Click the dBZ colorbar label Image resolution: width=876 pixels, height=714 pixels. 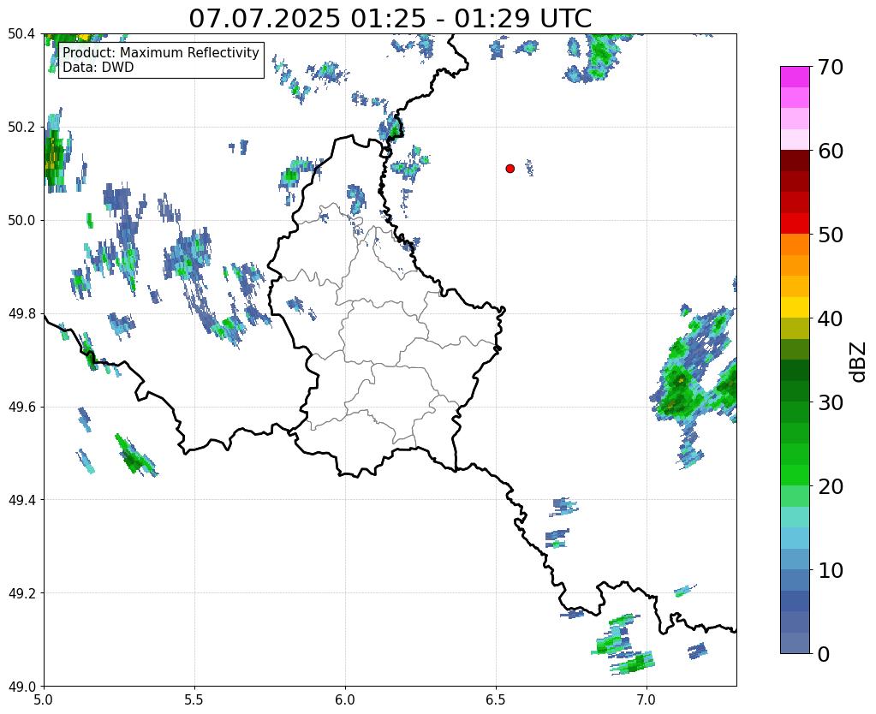pos(859,362)
